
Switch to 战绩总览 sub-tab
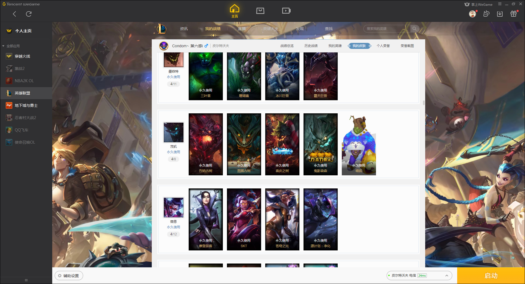click(x=287, y=46)
